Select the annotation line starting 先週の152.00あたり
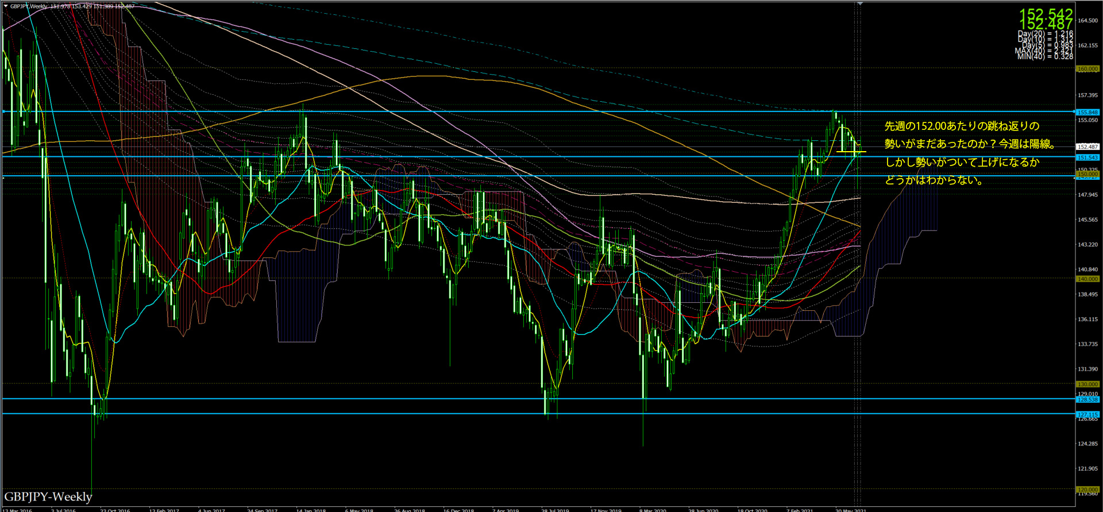1103x512 pixels. point(962,126)
